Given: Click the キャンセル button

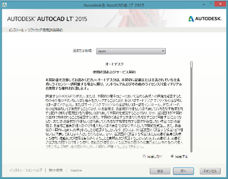Looking at the screenshot, I should point(210,171).
